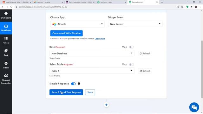Click the browser back arrow

tap(3, 7)
